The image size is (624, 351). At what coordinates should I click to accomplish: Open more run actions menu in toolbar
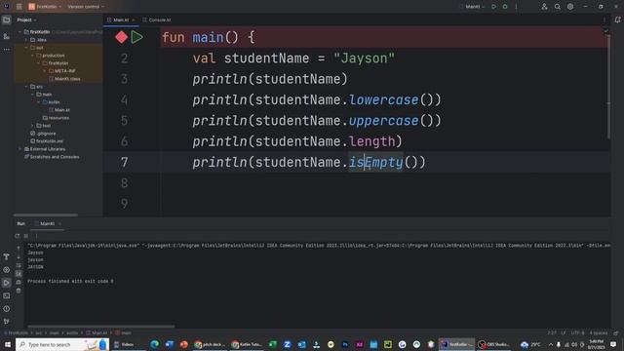coord(516,7)
